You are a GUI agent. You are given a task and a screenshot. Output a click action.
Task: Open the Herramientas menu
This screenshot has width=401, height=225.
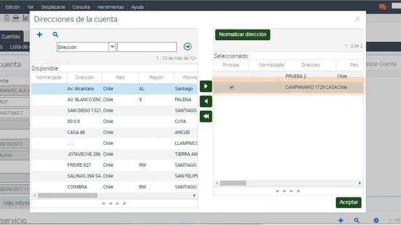(110, 7)
